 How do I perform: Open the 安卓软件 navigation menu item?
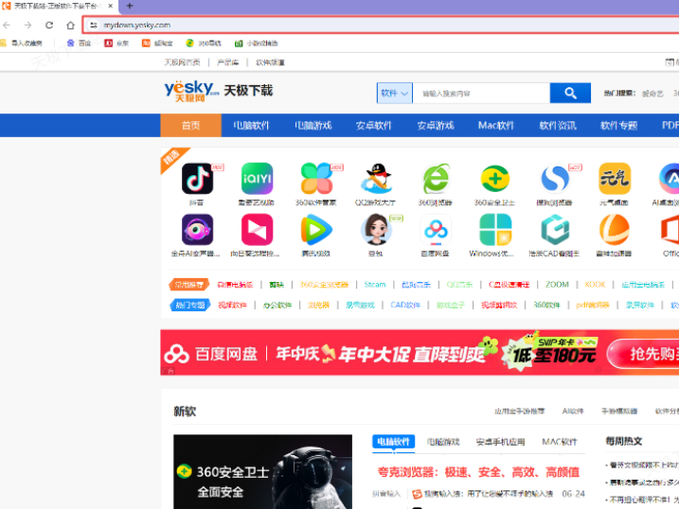click(374, 126)
